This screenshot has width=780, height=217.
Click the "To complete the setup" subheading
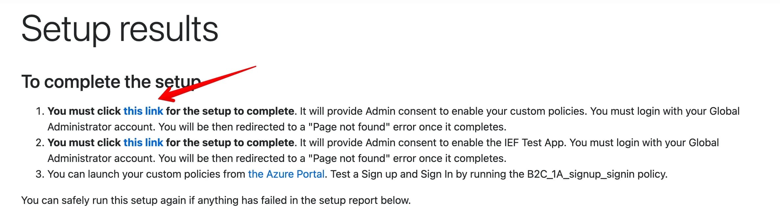click(111, 82)
